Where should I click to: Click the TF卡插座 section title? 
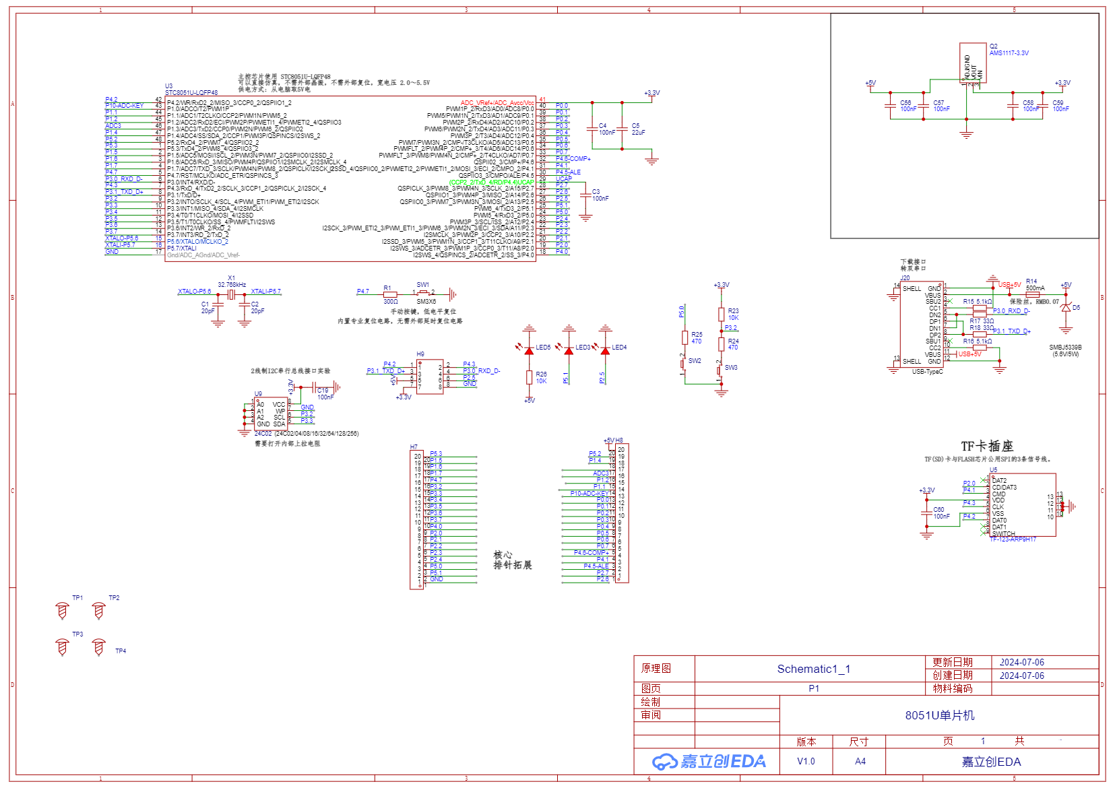(987, 446)
